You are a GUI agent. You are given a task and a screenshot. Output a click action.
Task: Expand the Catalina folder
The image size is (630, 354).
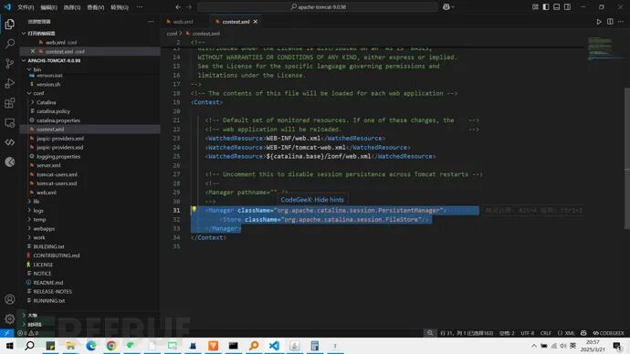point(33,102)
